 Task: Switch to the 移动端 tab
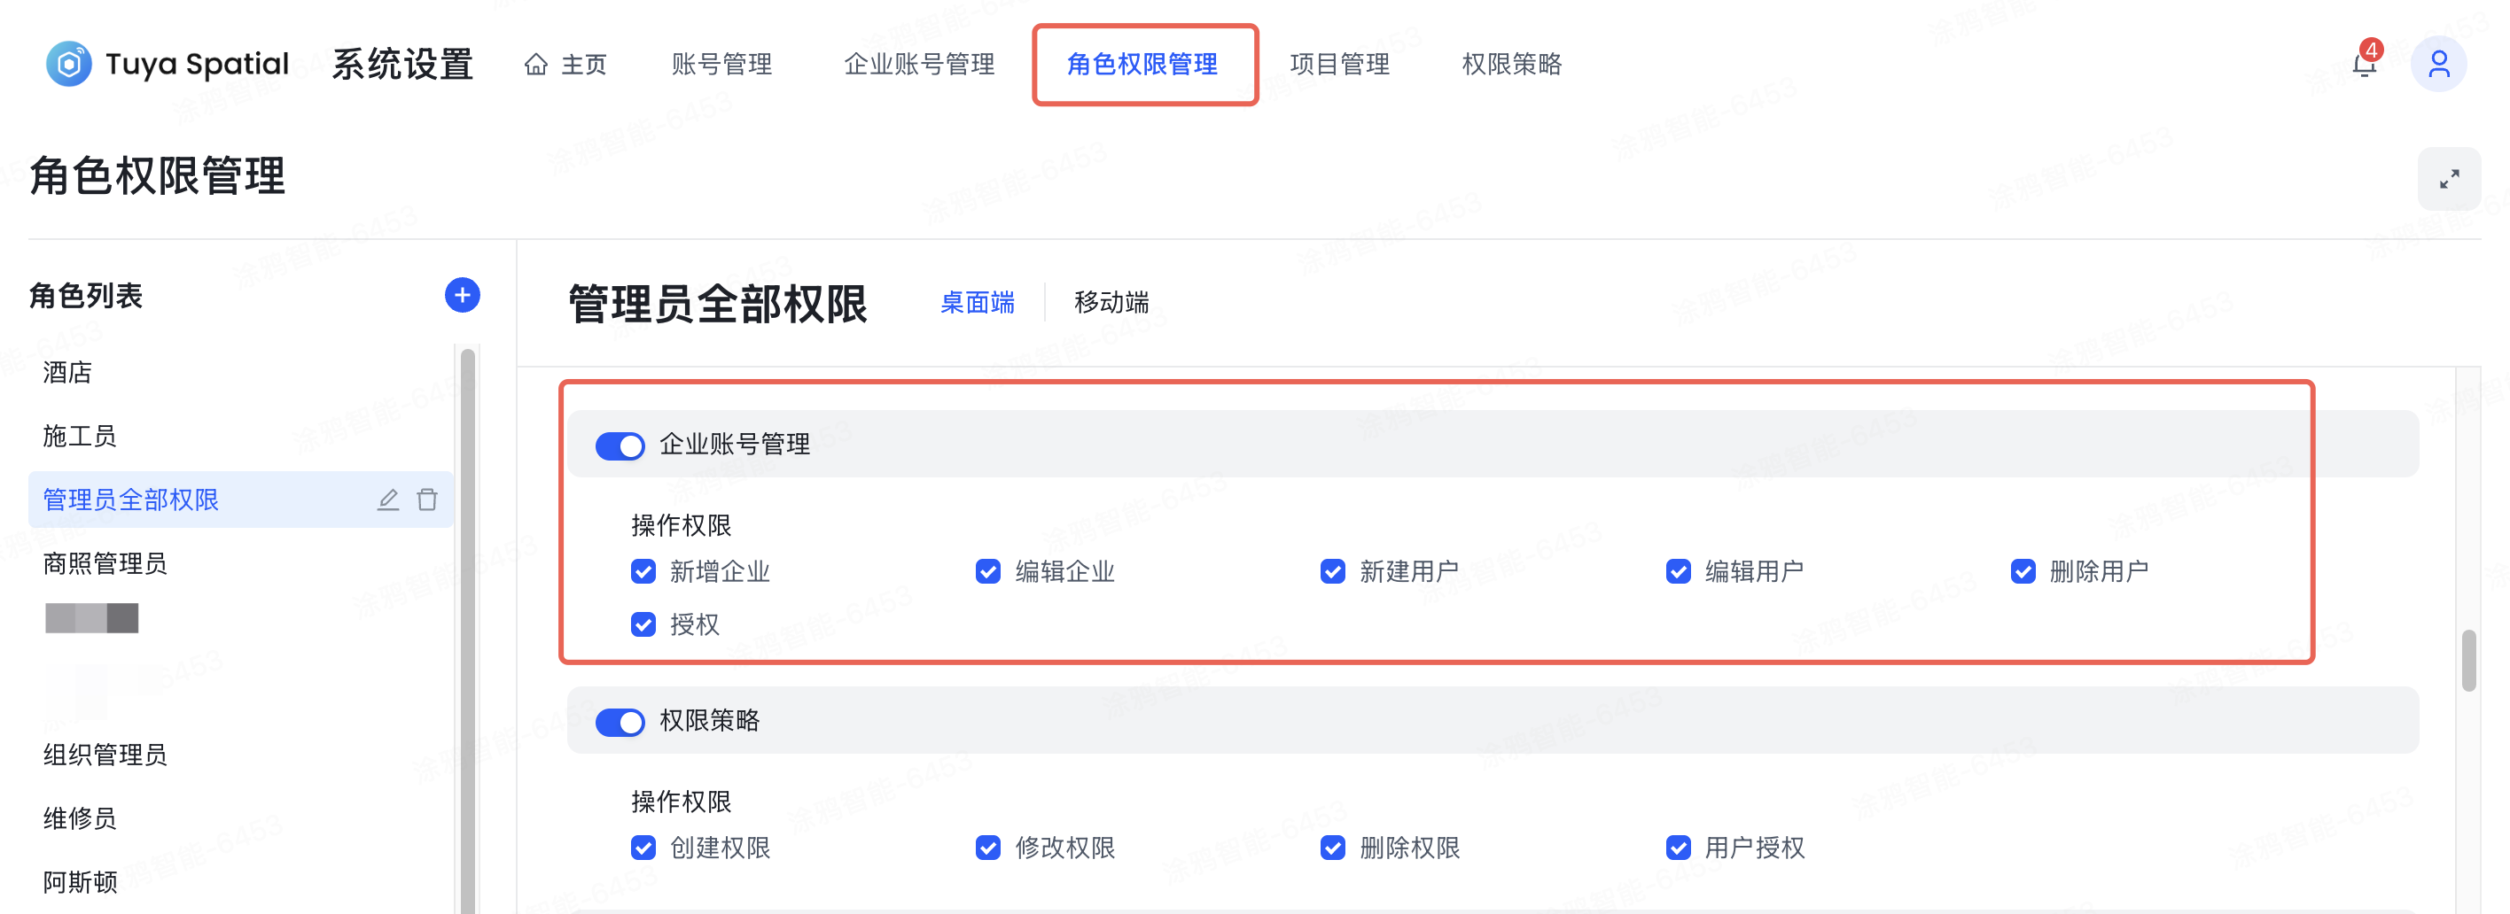pos(1111,302)
